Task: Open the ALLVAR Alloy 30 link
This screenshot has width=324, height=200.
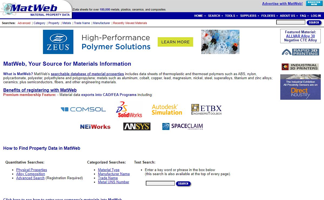Action: click(x=301, y=36)
